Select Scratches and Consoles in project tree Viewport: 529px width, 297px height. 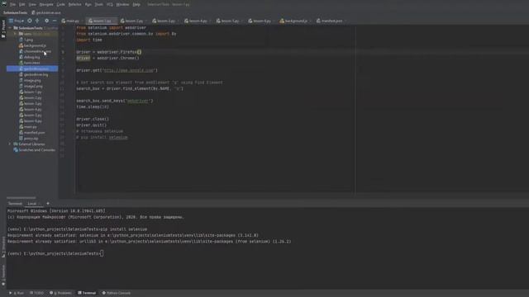click(34, 150)
